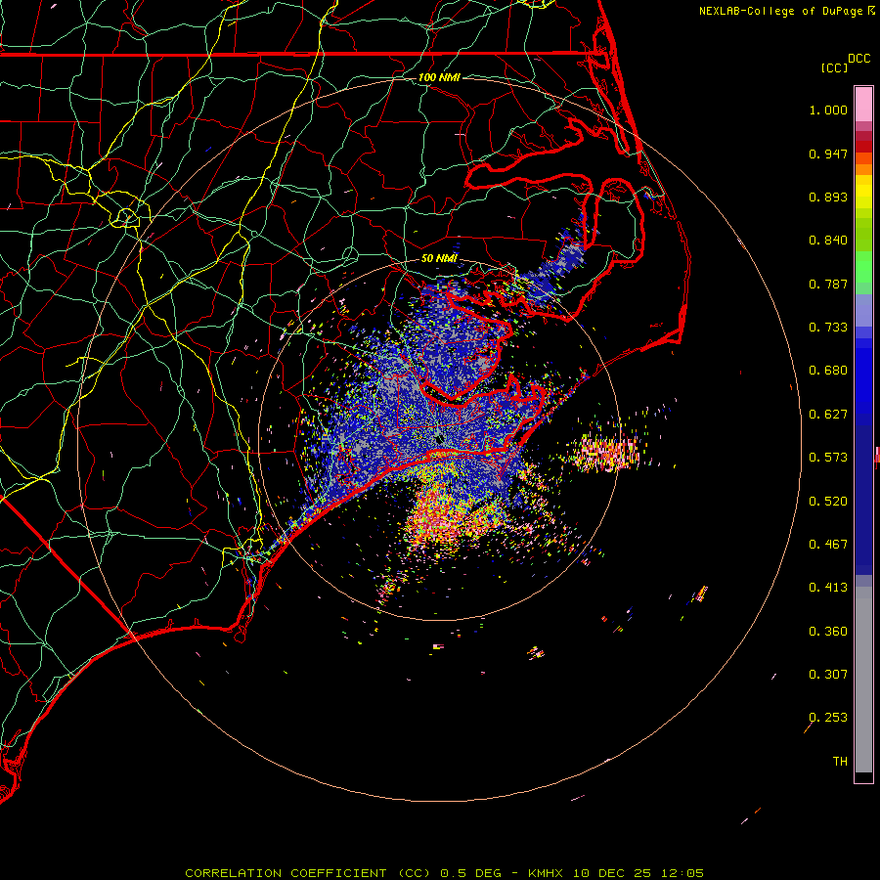
Task: Click the 100 NMI range ring label
Action: (439, 77)
